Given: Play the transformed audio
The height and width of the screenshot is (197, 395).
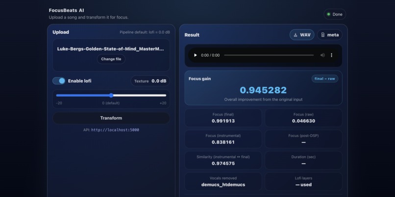Looking at the screenshot, I should click(195, 55).
